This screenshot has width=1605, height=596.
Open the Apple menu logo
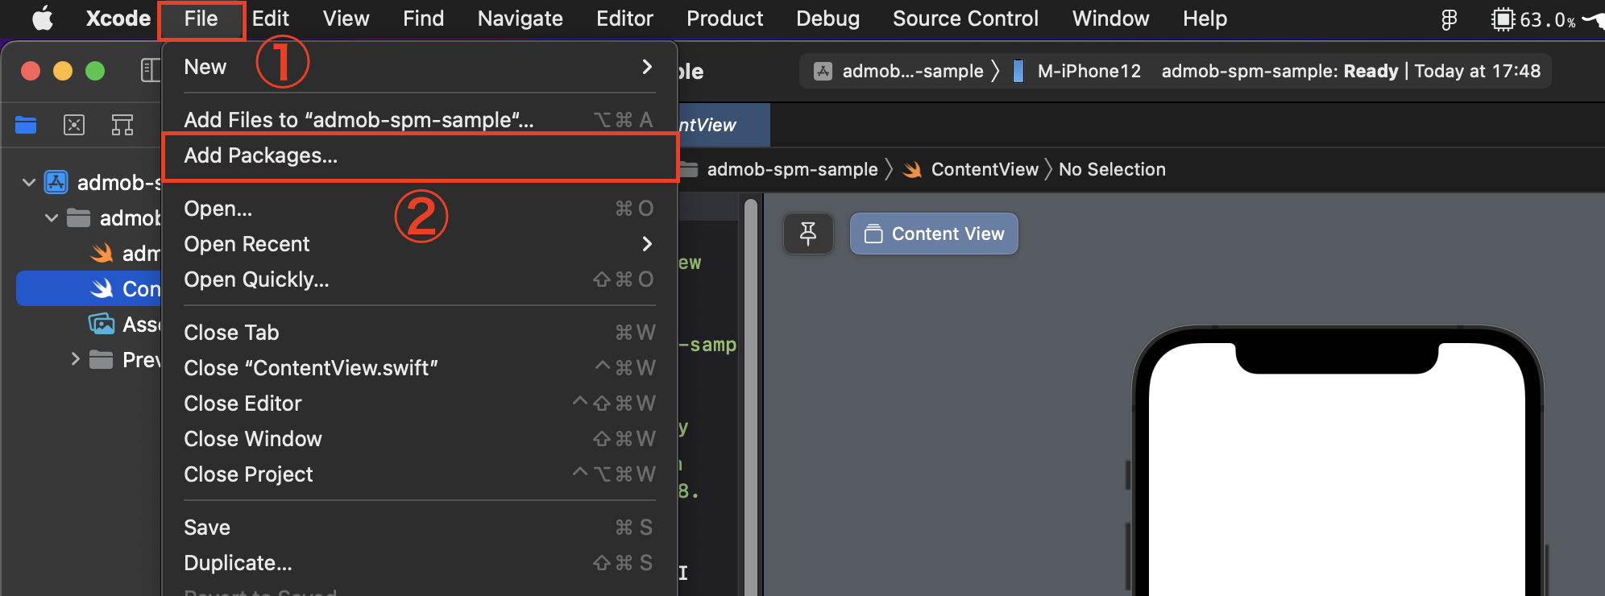tap(43, 19)
